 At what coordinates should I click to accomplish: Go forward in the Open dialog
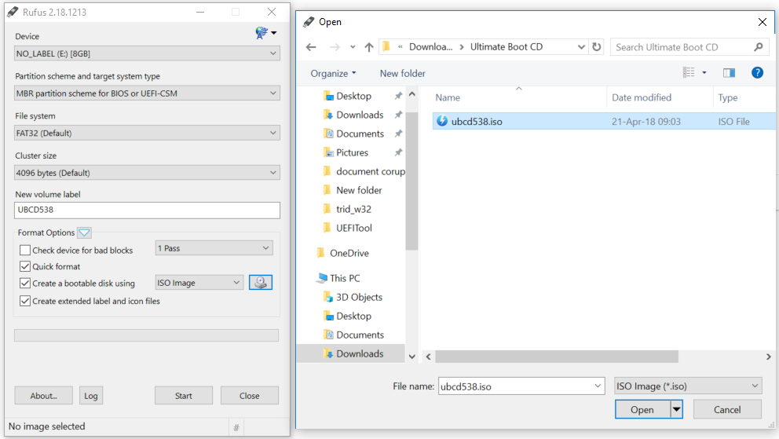click(x=335, y=47)
